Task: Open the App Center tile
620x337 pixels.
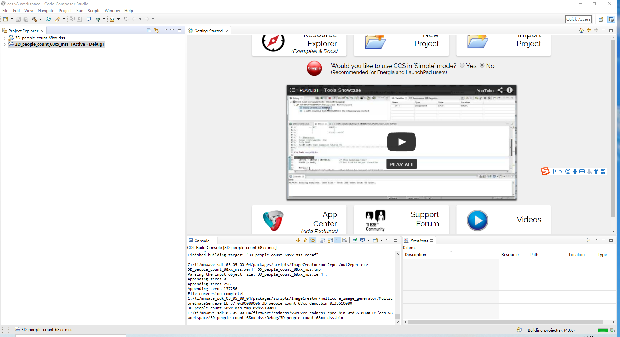Action: pos(299,220)
